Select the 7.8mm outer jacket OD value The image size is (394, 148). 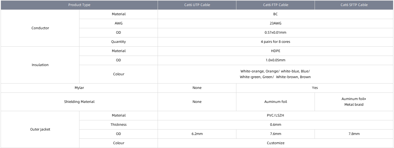pyautogui.click(x=354, y=134)
